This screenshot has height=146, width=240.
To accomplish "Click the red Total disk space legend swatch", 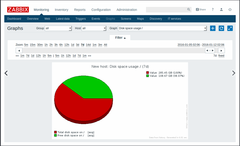I will [x=55, y=132].
